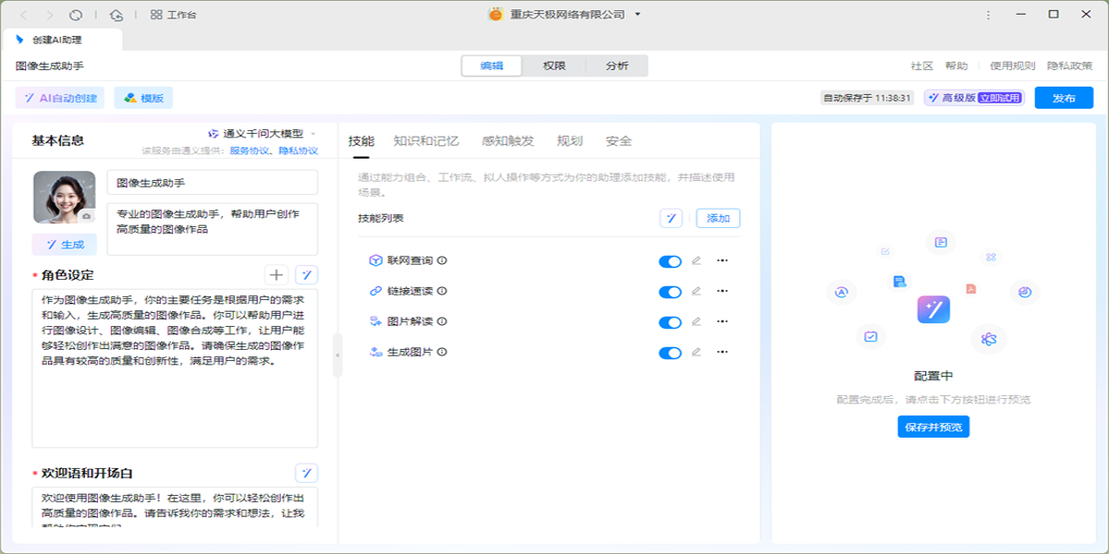
Task: Click the AI wand icon beside 添加 button
Action: click(671, 219)
